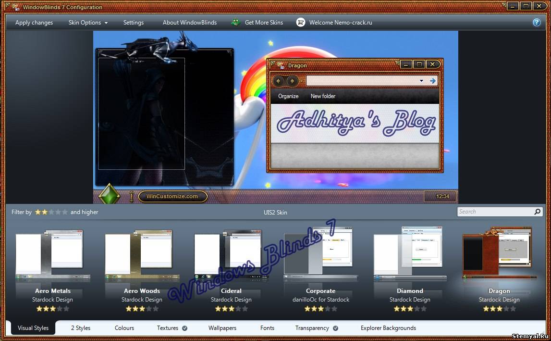Expand the Skin Options dropdown
This screenshot has height=341, width=551.
coord(88,23)
